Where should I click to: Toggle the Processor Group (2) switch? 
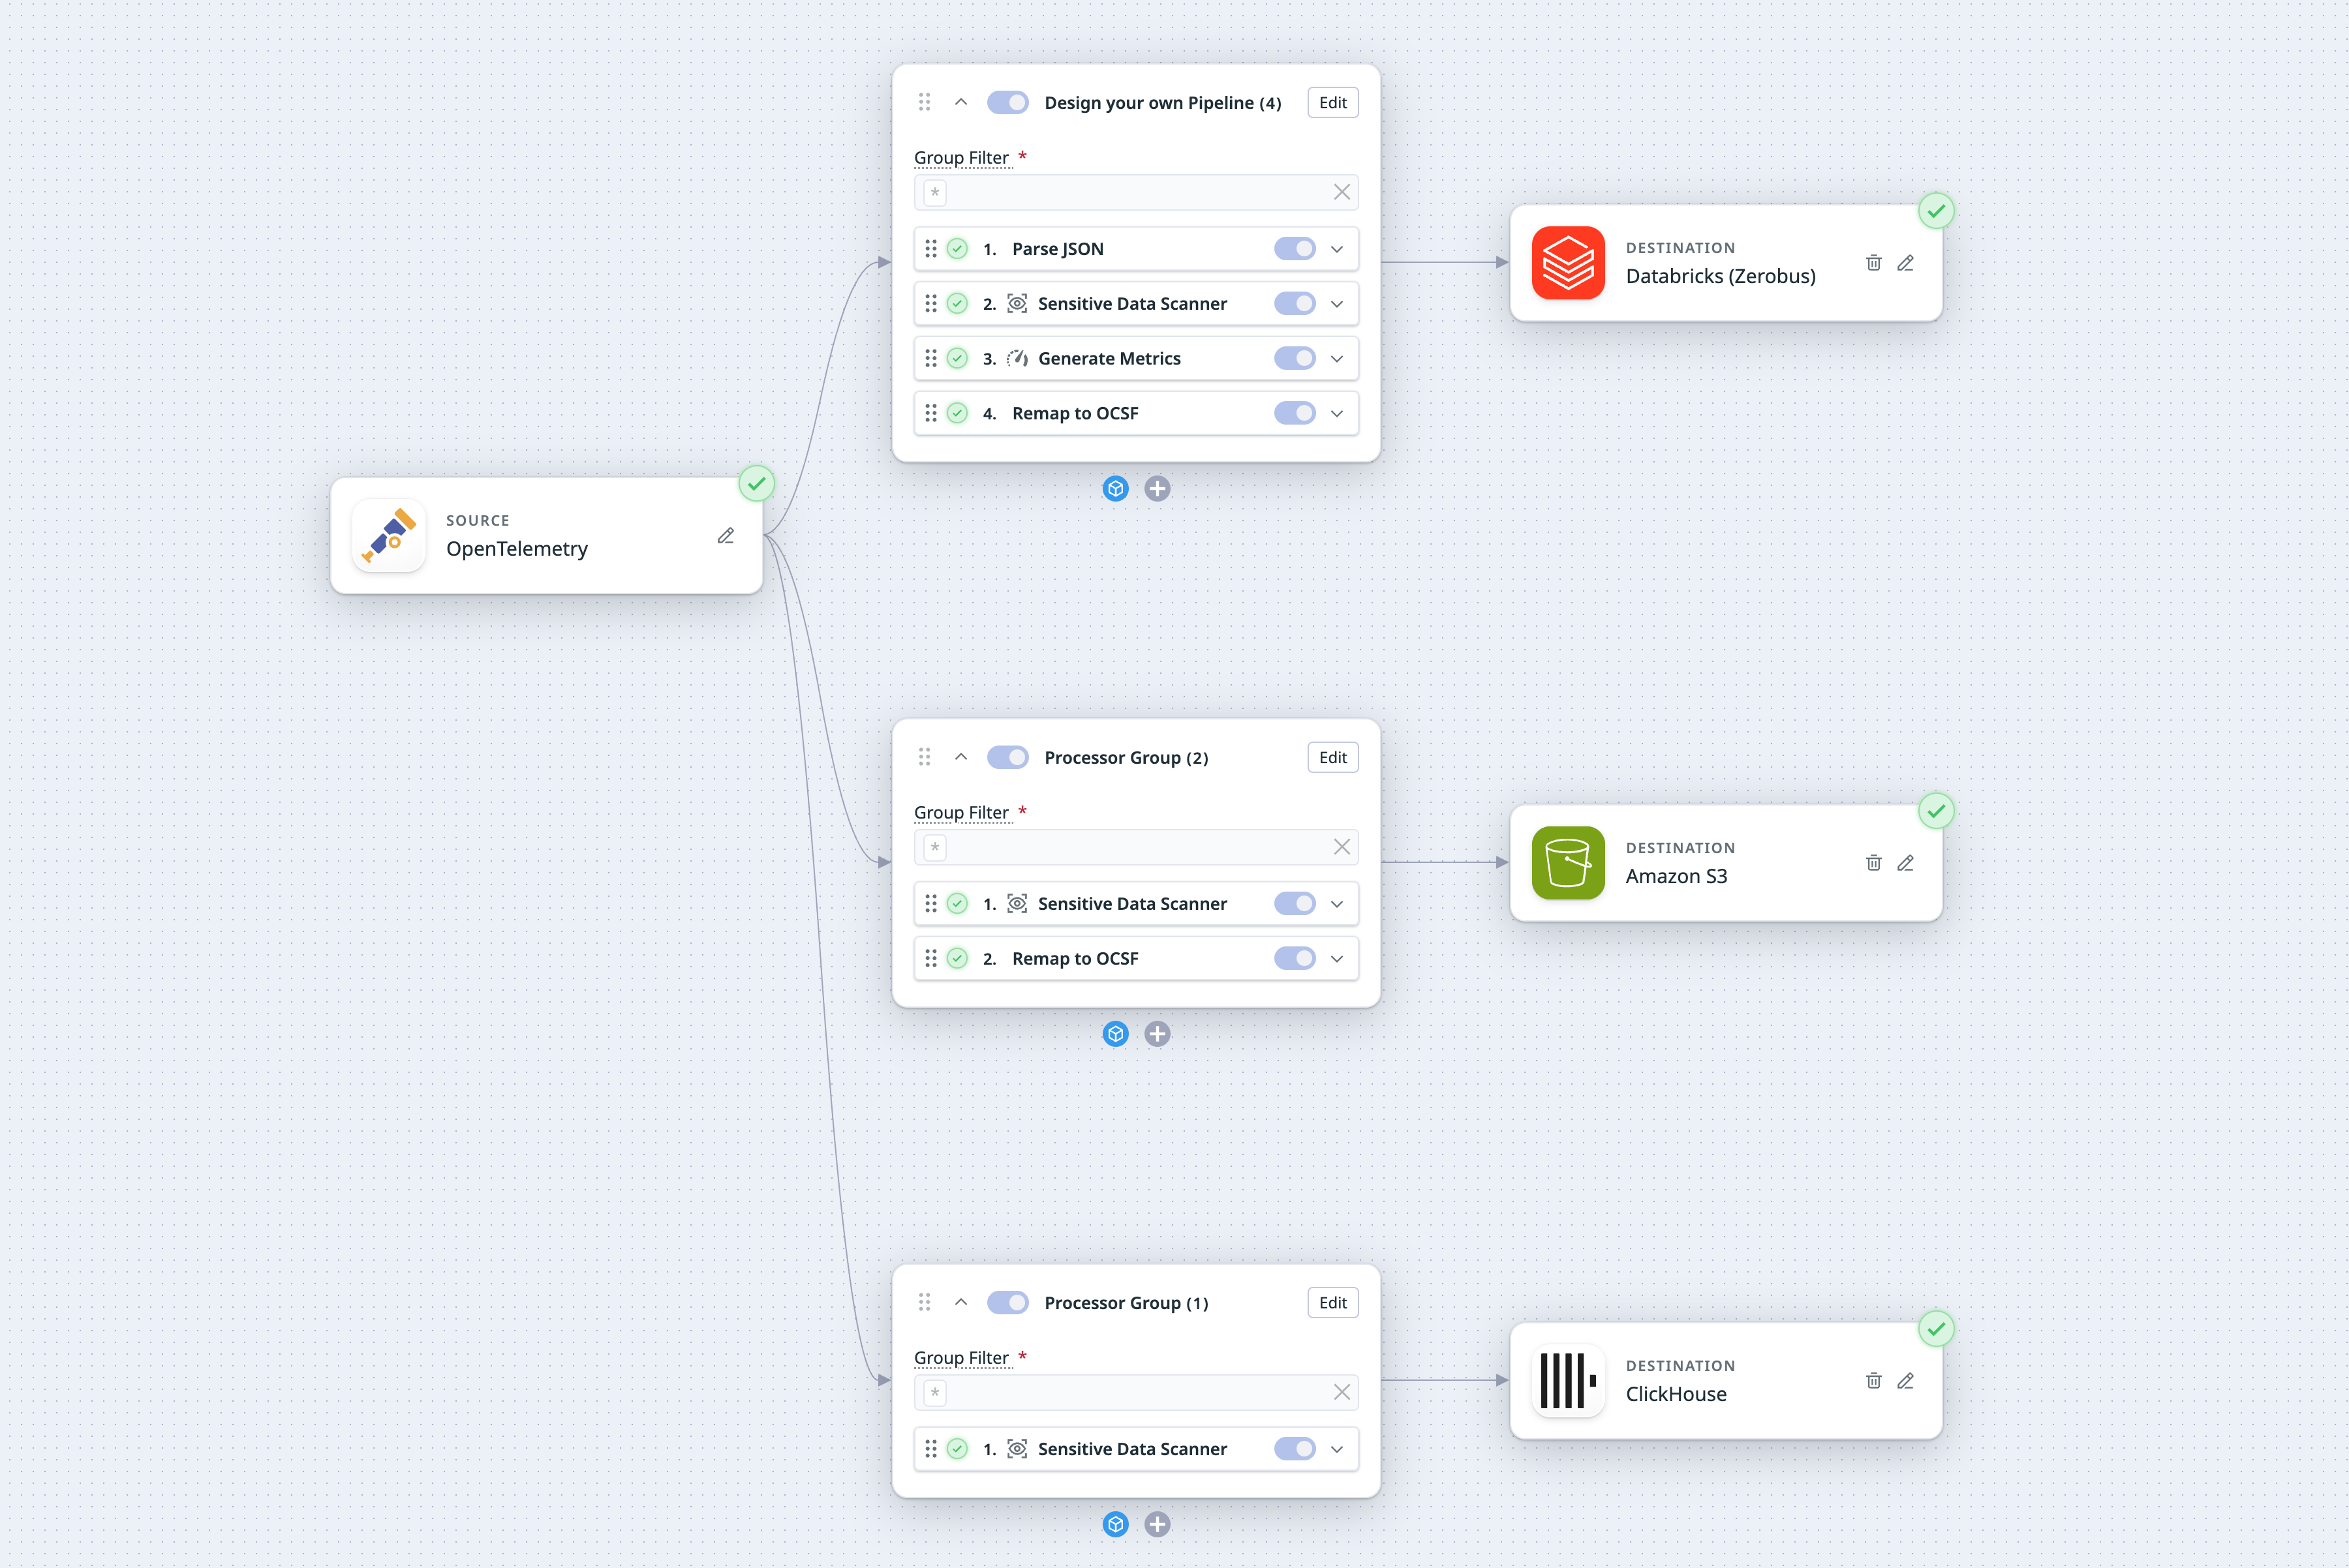tap(1007, 757)
